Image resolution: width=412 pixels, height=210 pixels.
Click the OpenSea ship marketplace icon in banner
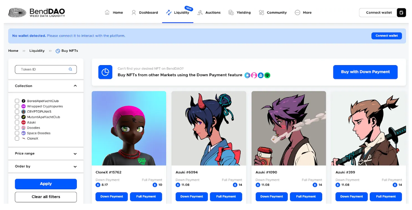click(261, 75)
